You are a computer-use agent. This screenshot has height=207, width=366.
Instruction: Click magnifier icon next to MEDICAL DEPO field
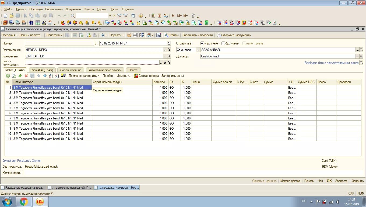point(169,50)
